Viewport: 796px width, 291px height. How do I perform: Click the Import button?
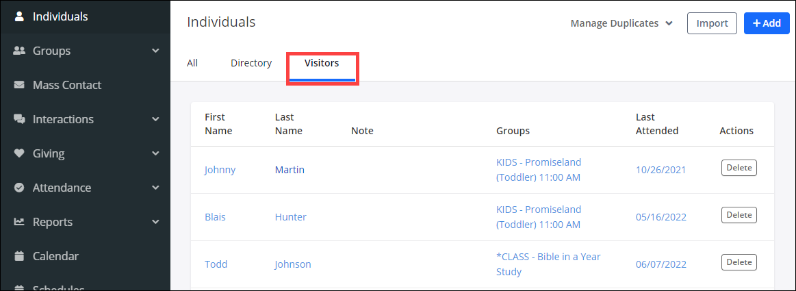712,23
